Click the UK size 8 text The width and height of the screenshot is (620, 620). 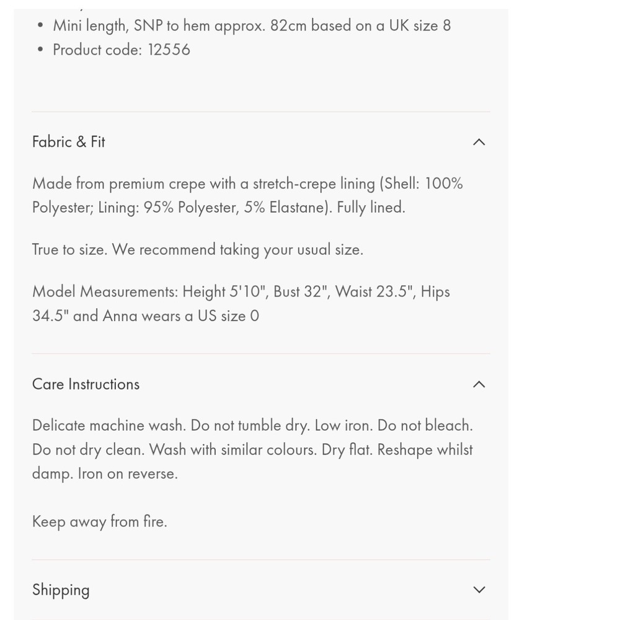[420, 25]
